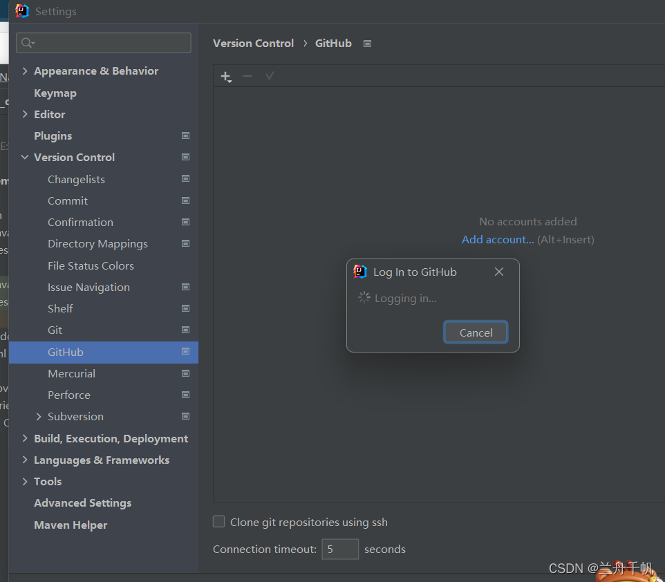This screenshot has height=582, width=665.
Task: Expand Build, Execution, Deployment section
Action: pyautogui.click(x=25, y=438)
